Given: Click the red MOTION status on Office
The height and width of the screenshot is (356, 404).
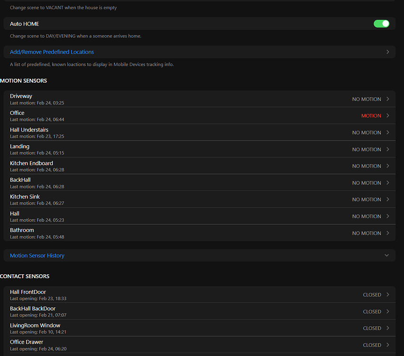Looking at the screenshot, I should pyautogui.click(x=370, y=115).
